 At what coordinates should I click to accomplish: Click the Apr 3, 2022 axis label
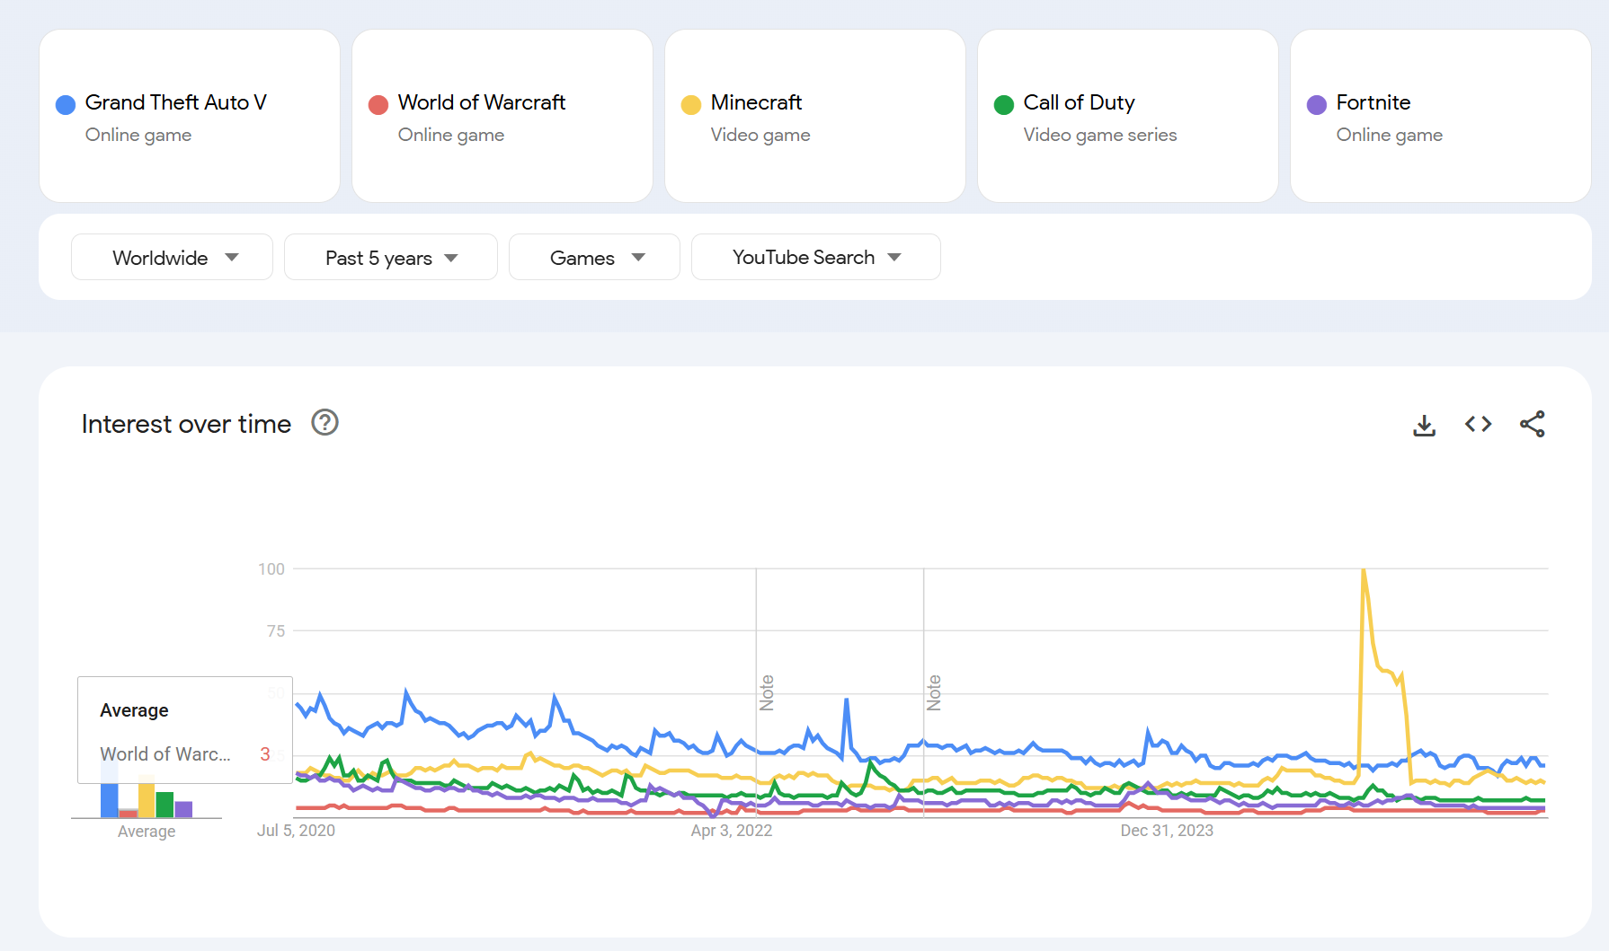click(x=732, y=831)
